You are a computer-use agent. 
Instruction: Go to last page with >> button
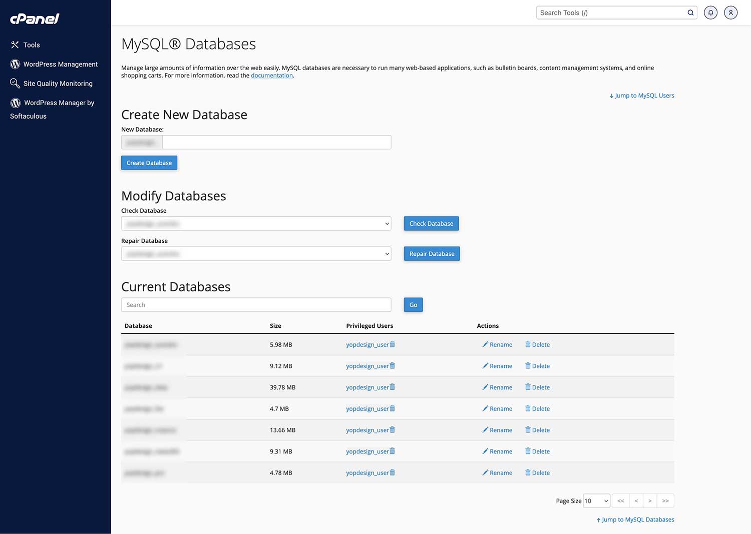click(665, 501)
